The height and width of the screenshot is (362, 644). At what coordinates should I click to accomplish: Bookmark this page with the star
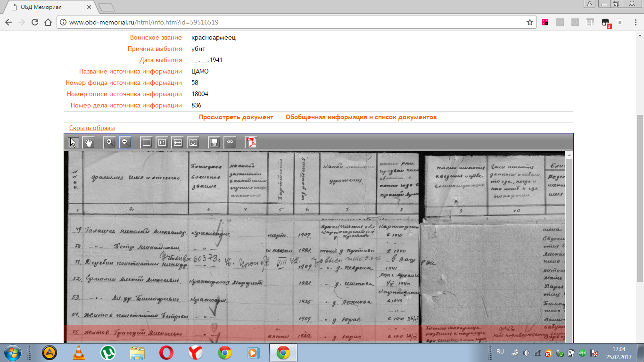[x=530, y=22]
